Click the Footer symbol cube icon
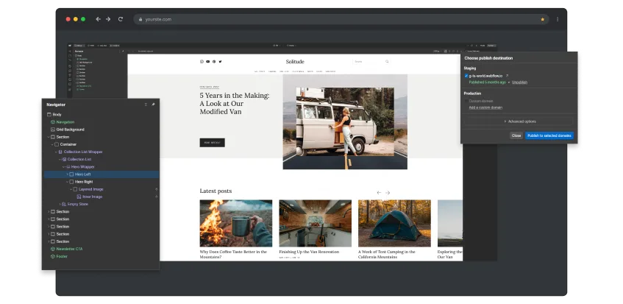The height and width of the screenshot is (304, 623). [52, 257]
